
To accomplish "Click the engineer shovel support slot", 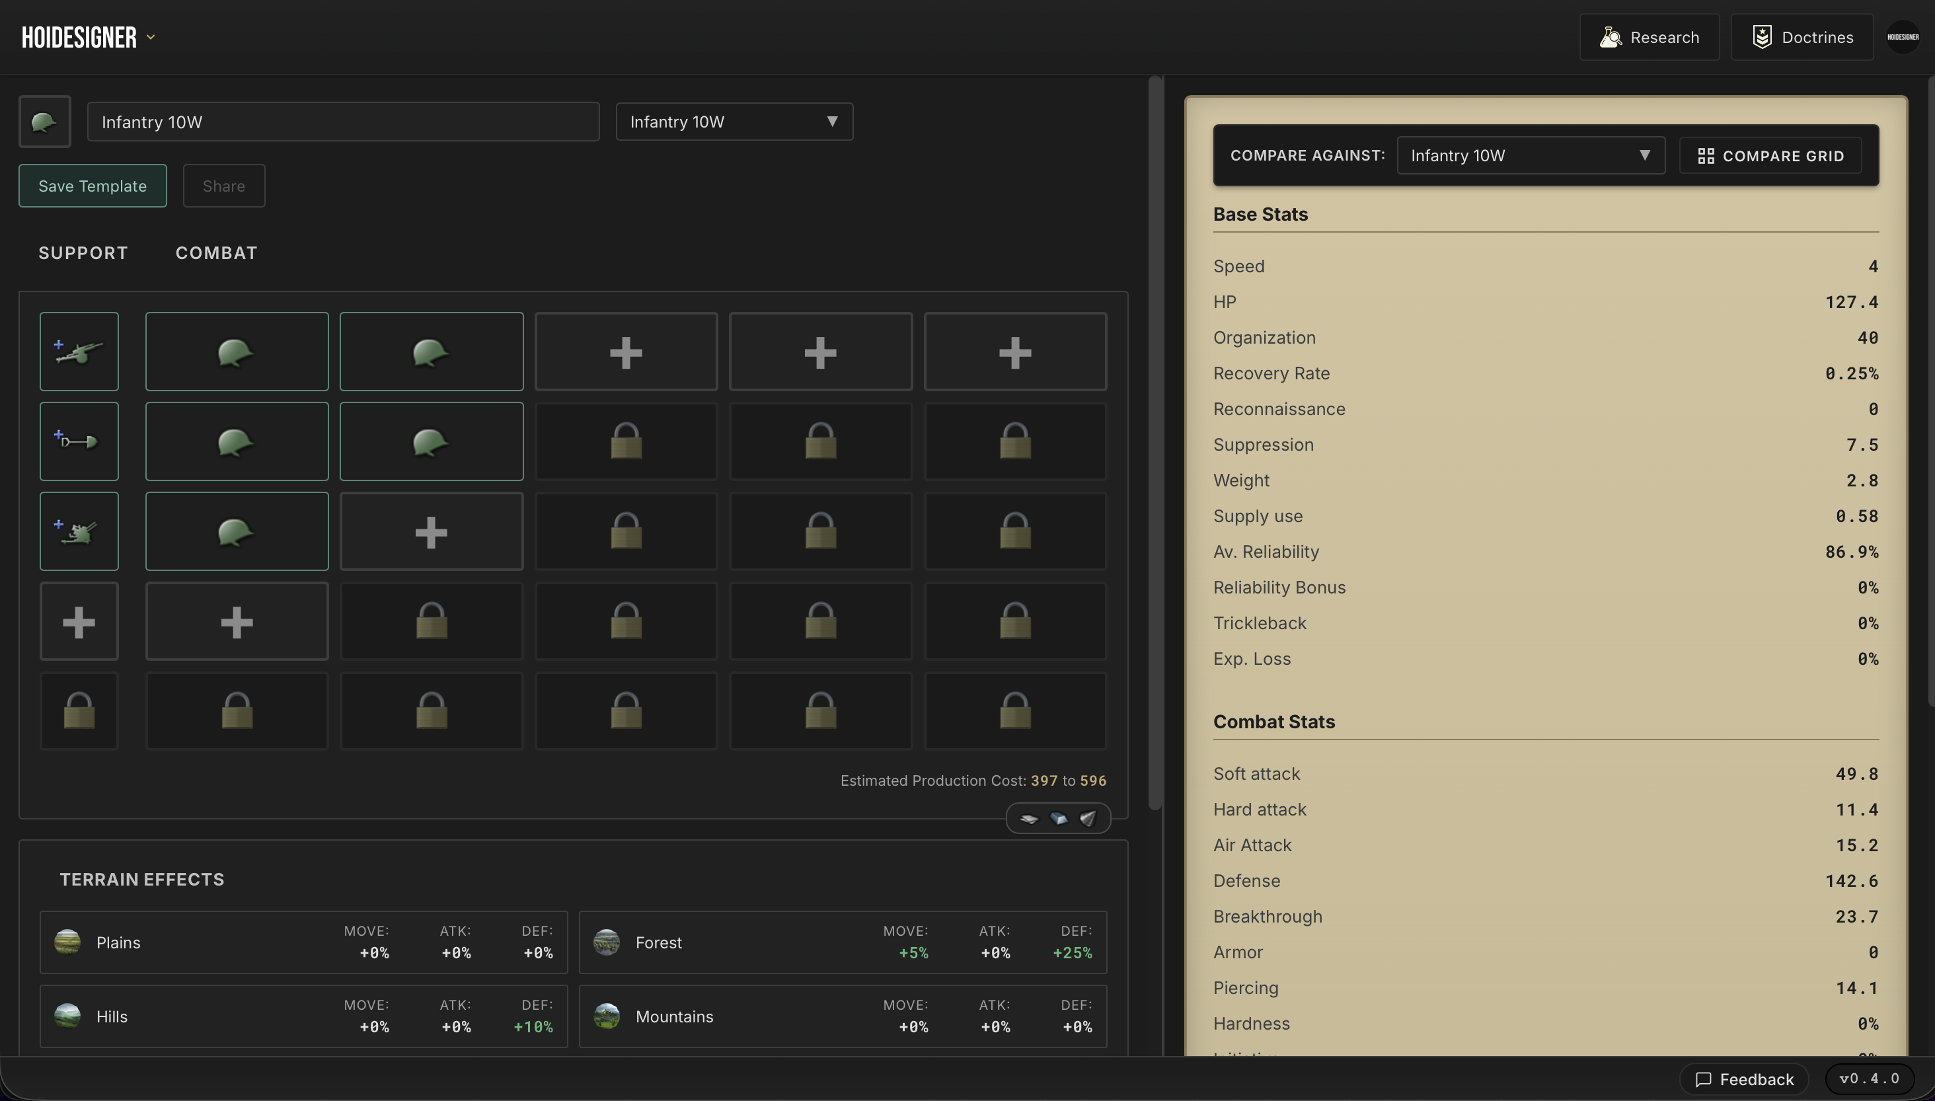I will point(79,441).
